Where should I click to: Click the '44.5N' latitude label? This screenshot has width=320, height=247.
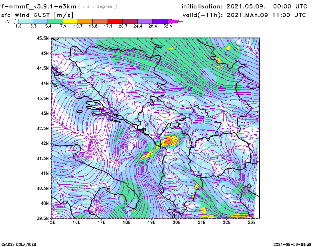click(43, 68)
